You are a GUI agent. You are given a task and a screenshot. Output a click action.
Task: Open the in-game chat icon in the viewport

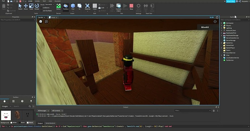(x=46, y=21)
